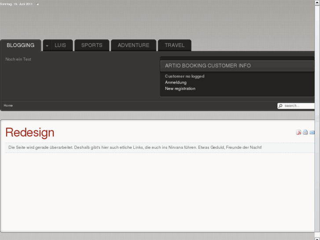Open the PDF export icon
The height and width of the screenshot is (240, 320).
[298, 133]
